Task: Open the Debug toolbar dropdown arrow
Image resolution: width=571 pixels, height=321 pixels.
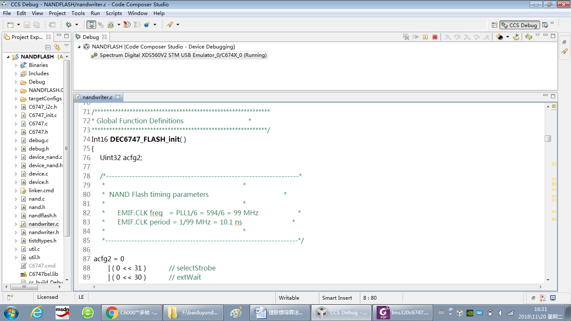Action: 76,25
